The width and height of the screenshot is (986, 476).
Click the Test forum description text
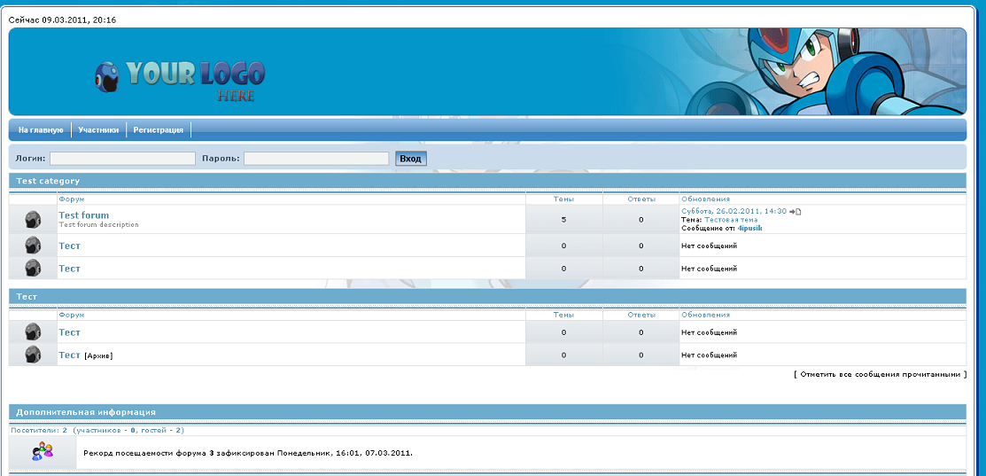coord(98,224)
